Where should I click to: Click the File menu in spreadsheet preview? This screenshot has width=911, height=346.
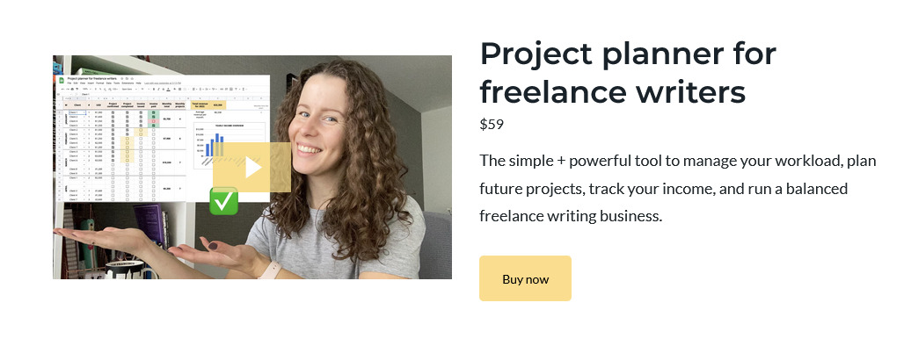69,83
